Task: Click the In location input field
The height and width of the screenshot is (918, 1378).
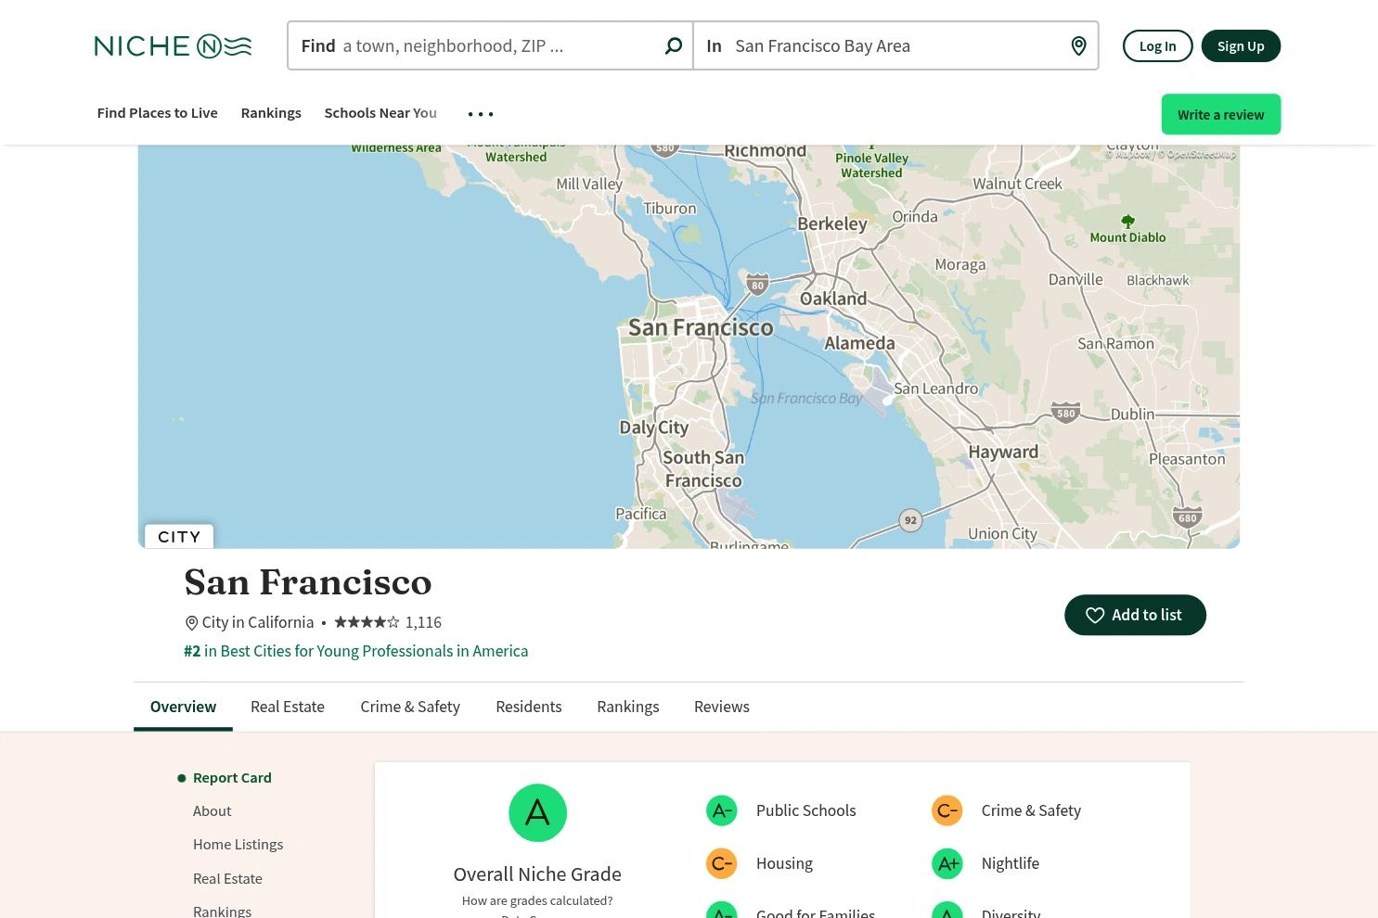Action: coord(896,45)
